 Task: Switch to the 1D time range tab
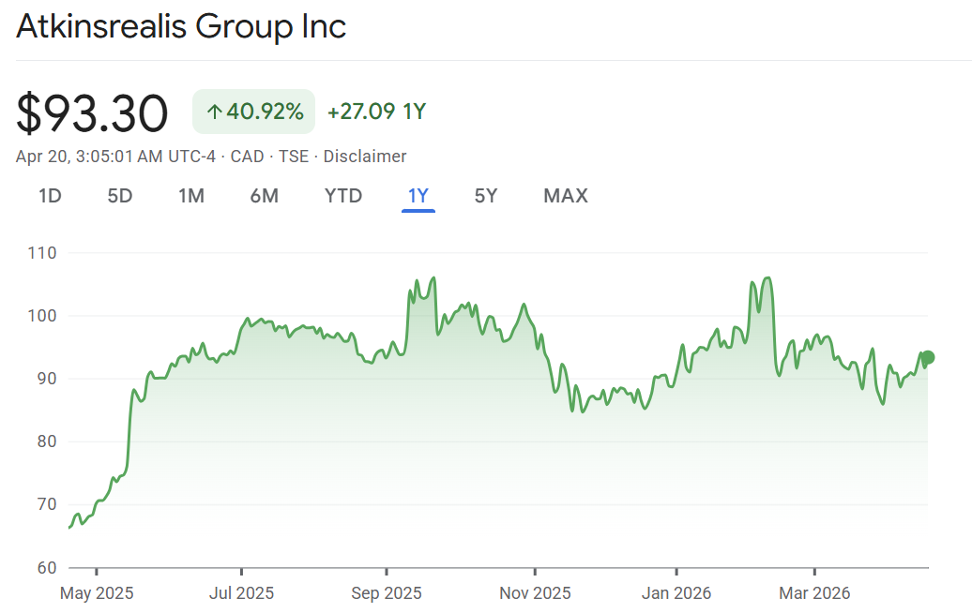click(50, 196)
